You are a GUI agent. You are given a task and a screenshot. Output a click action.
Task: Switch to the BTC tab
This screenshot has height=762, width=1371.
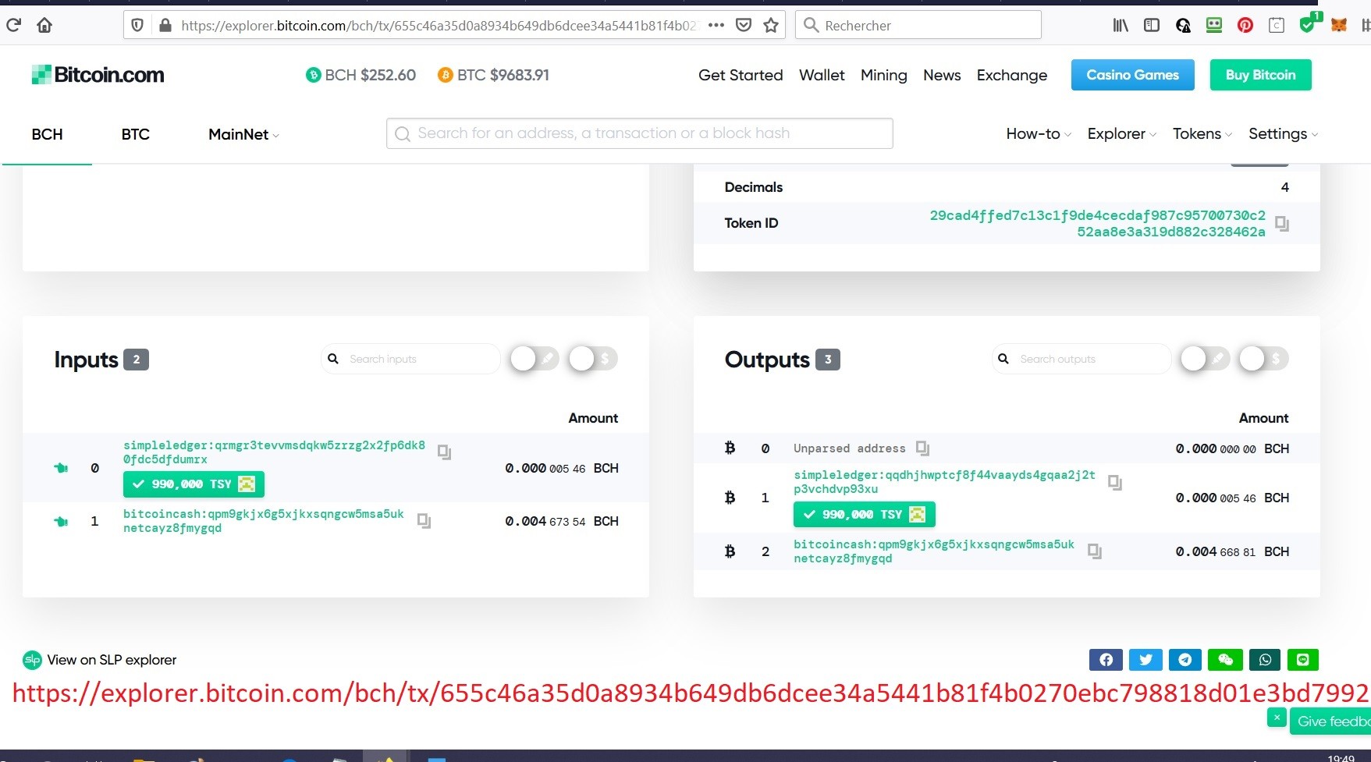click(135, 134)
